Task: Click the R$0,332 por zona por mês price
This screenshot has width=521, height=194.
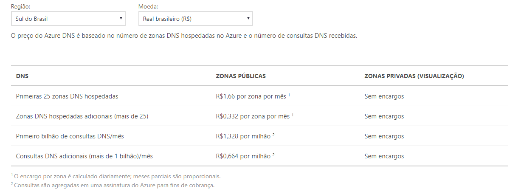Action: [x=253, y=116]
